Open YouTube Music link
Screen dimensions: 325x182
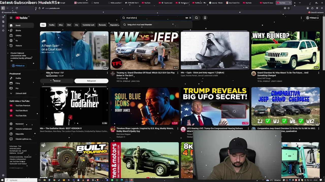click(21, 110)
